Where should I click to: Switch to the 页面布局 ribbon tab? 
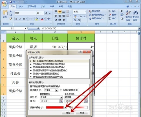32,6
